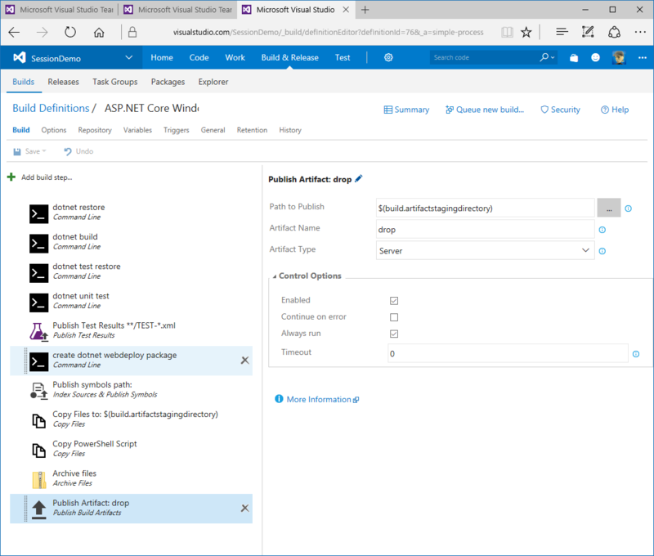Expand the SessionDemo project dropdown chevron

[x=129, y=57]
